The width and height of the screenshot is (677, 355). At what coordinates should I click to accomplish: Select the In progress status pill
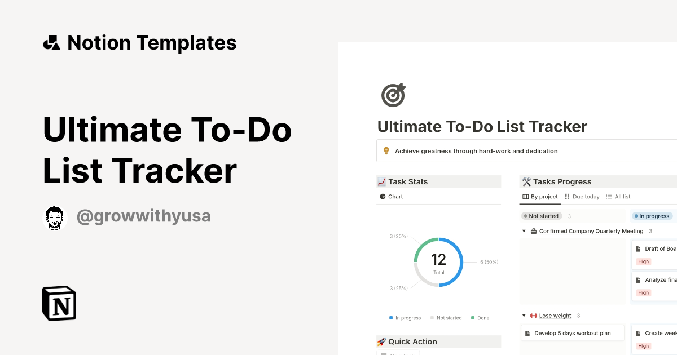tap(652, 216)
